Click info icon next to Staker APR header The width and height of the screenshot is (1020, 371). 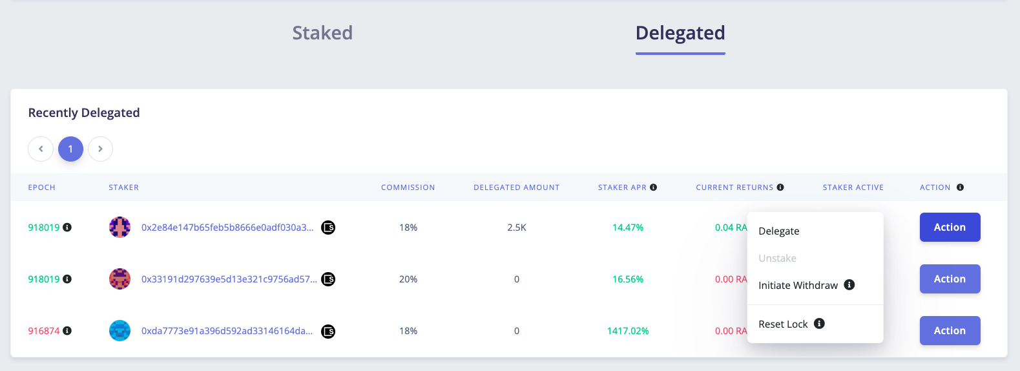coord(653,187)
